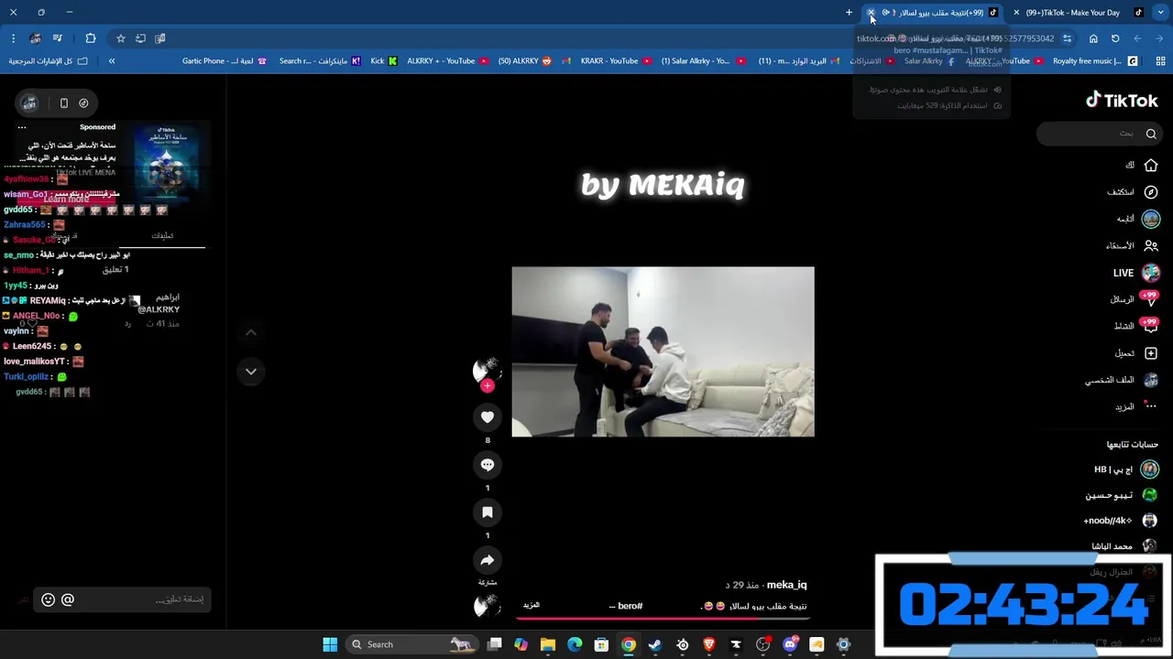Open the HB suggested account
1173x659 pixels.
(x=1126, y=470)
